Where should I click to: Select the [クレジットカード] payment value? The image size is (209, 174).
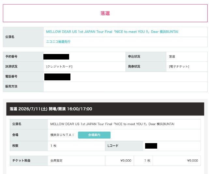pos(59,66)
